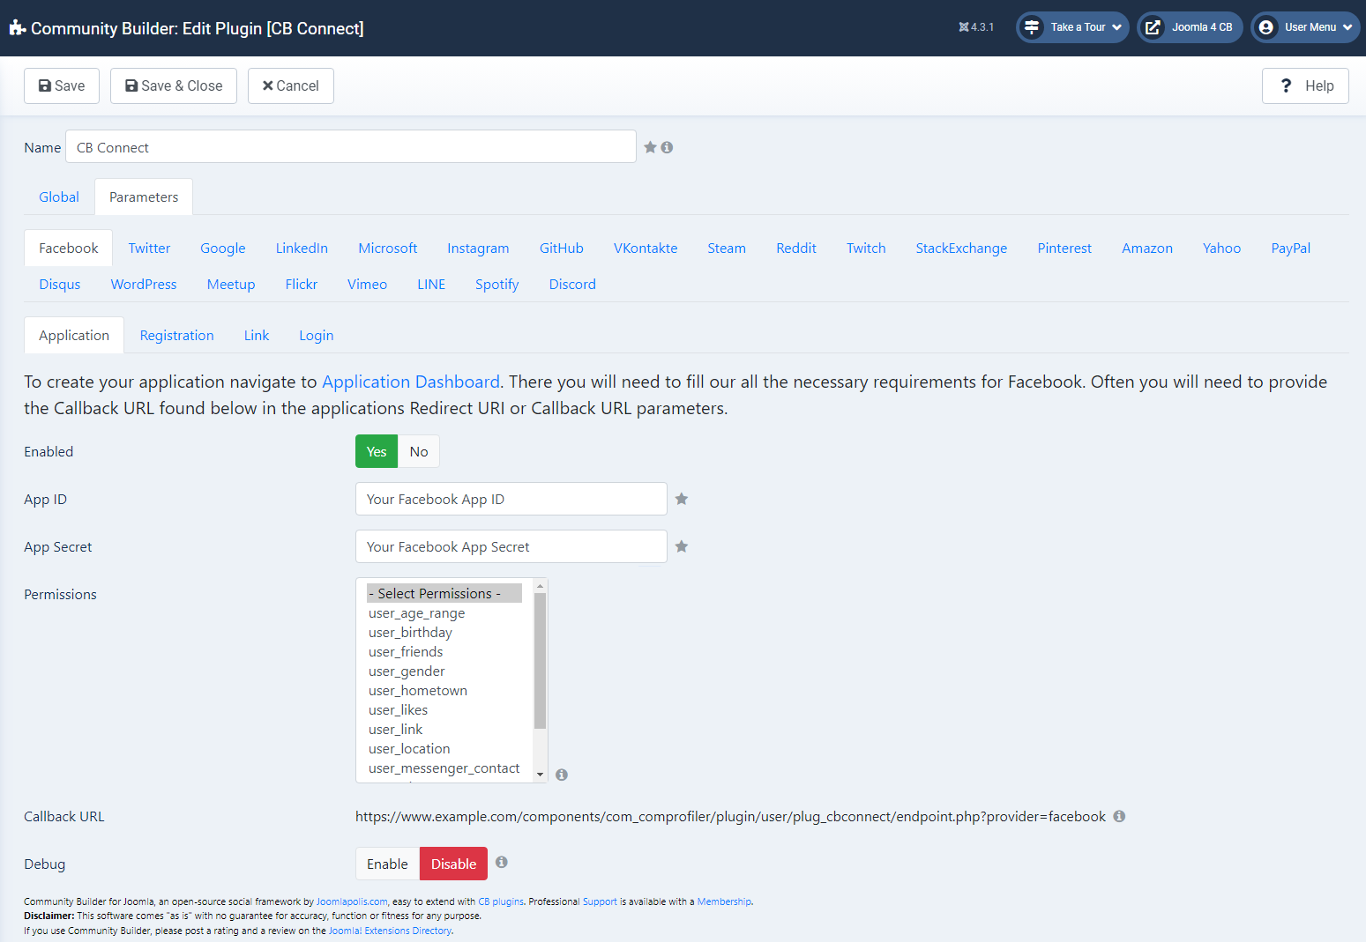Viewport: 1366px width, 942px height.
Task: Open the Spotify provider tab
Action: pos(496,284)
